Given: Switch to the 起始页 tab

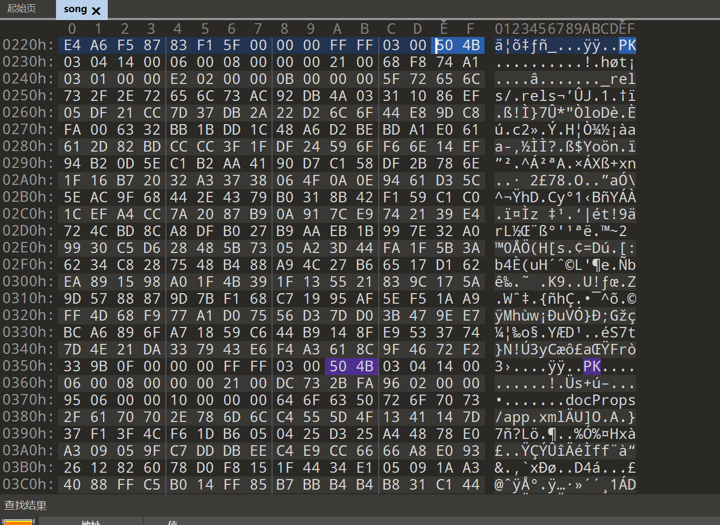Looking at the screenshot, I should tap(22, 9).
